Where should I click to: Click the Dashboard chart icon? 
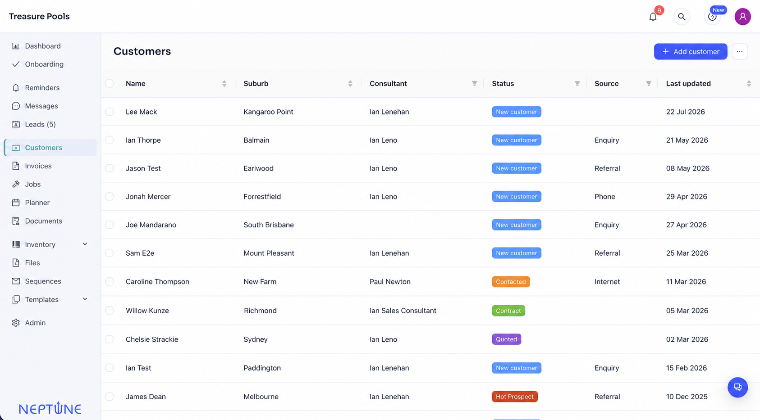(x=16, y=46)
